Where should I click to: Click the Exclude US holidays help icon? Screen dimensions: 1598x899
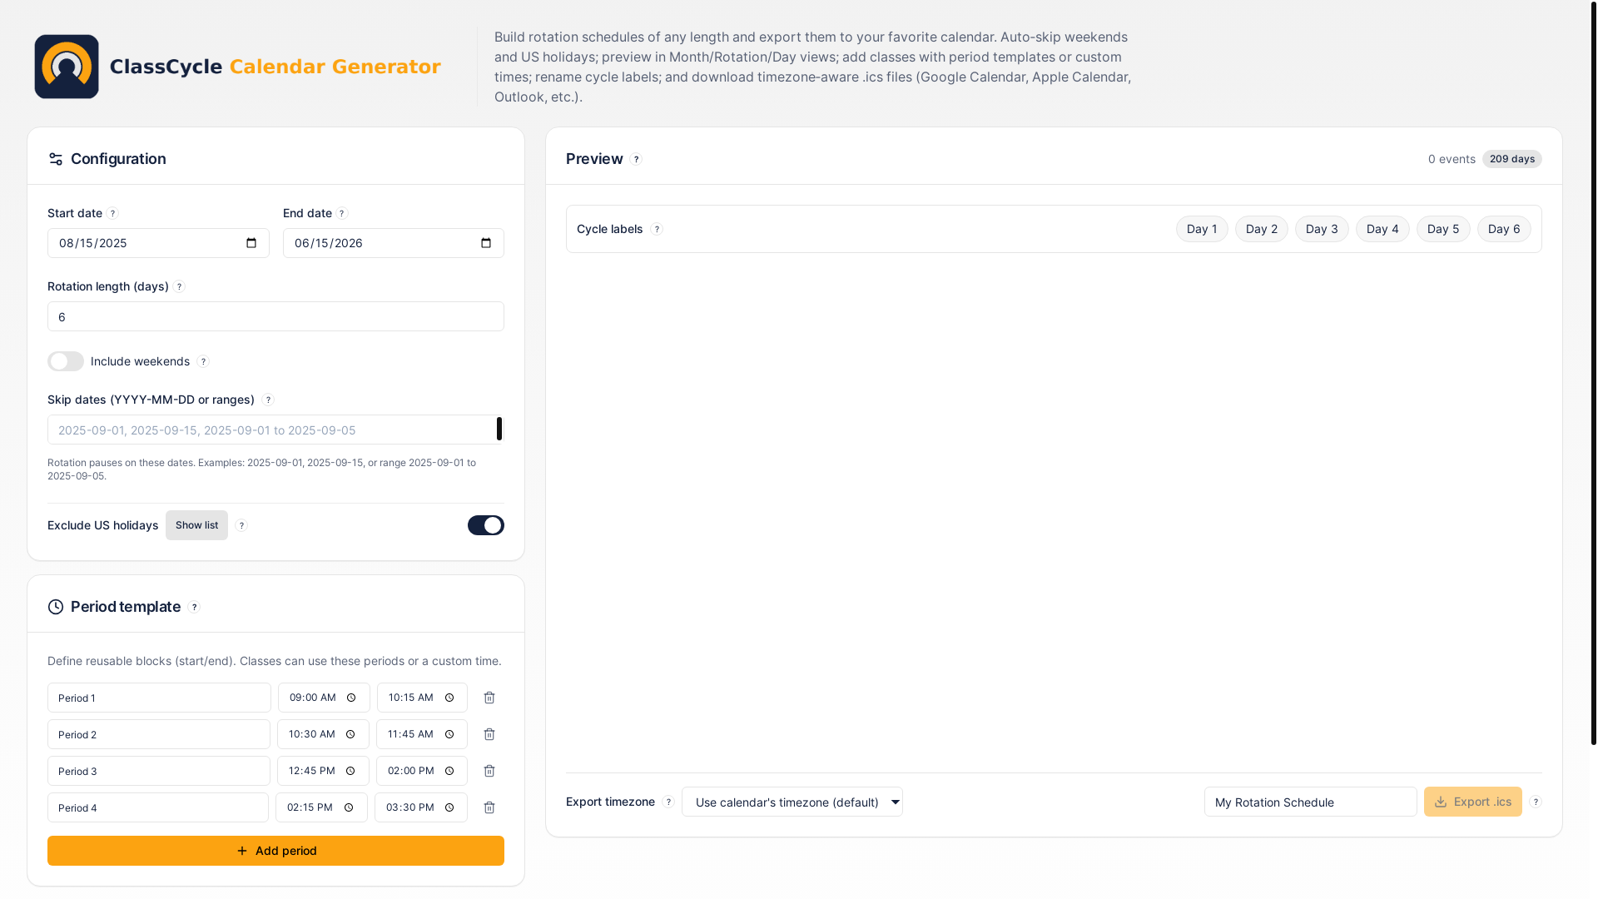241,526
